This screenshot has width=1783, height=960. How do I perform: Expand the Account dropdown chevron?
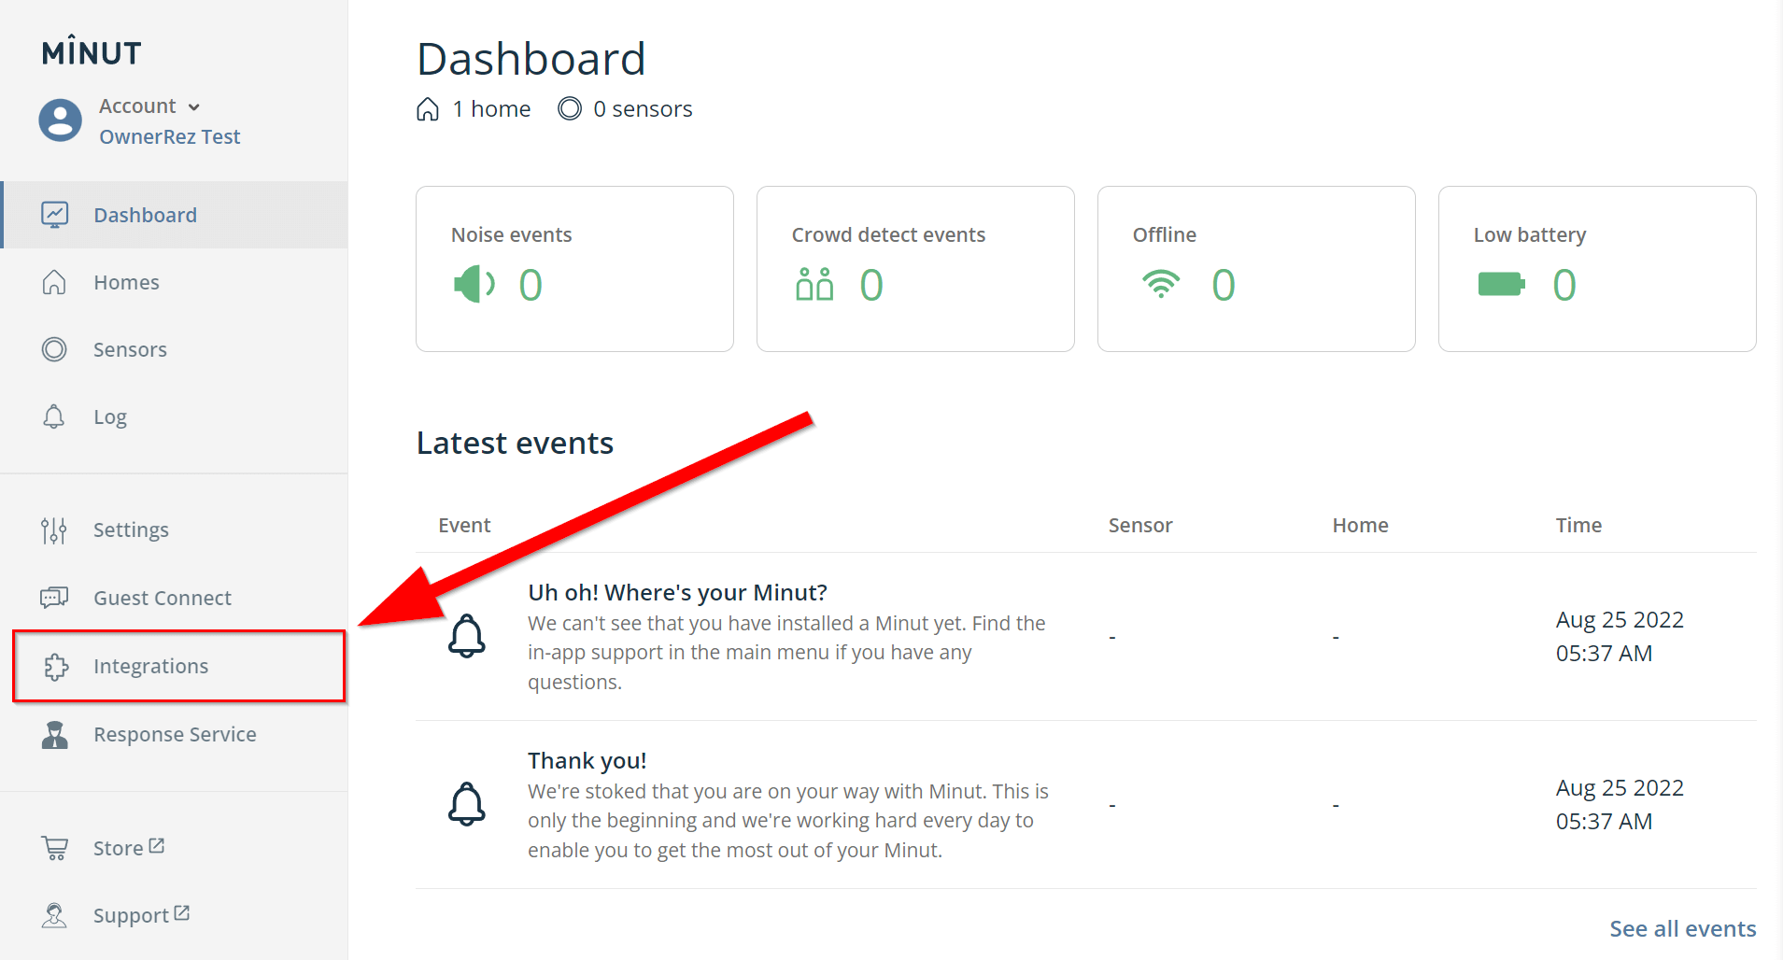[194, 107]
